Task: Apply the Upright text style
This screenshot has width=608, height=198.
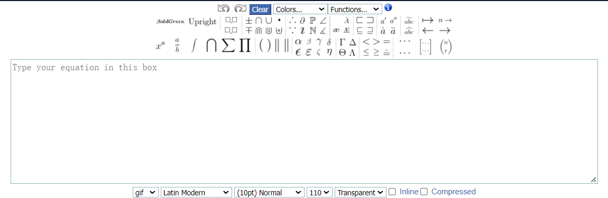Action: click(x=202, y=22)
